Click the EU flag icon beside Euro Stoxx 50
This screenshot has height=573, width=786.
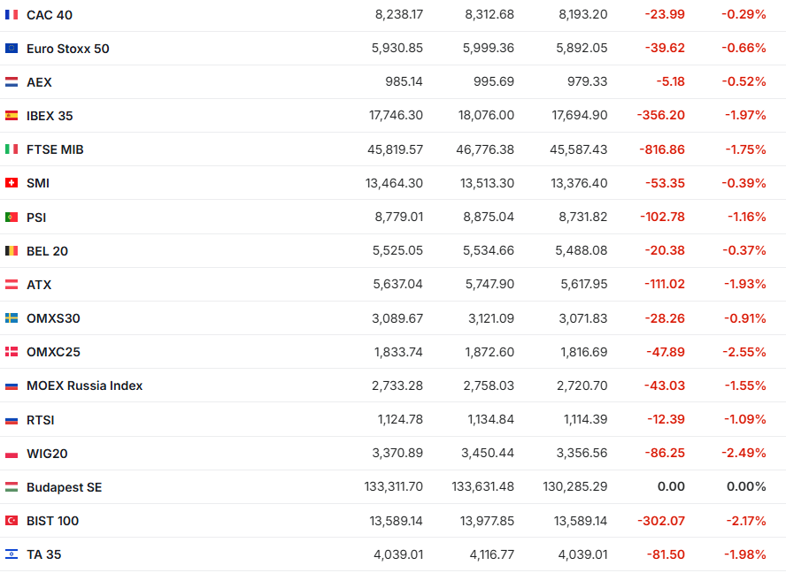pos(12,49)
